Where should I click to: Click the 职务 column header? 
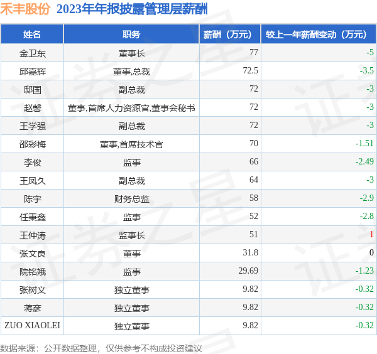click(x=131, y=35)
